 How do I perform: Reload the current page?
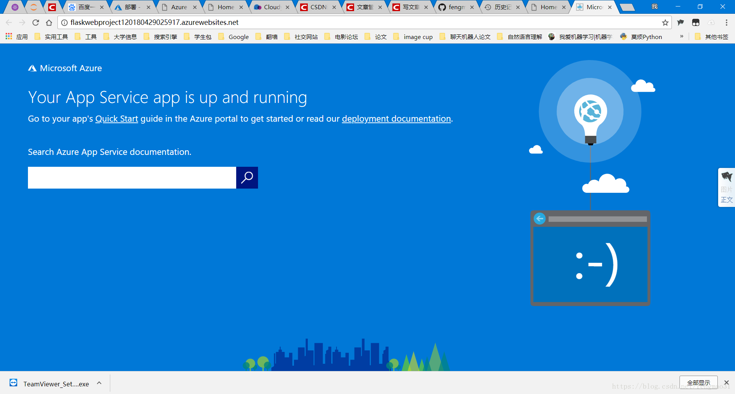36,23
